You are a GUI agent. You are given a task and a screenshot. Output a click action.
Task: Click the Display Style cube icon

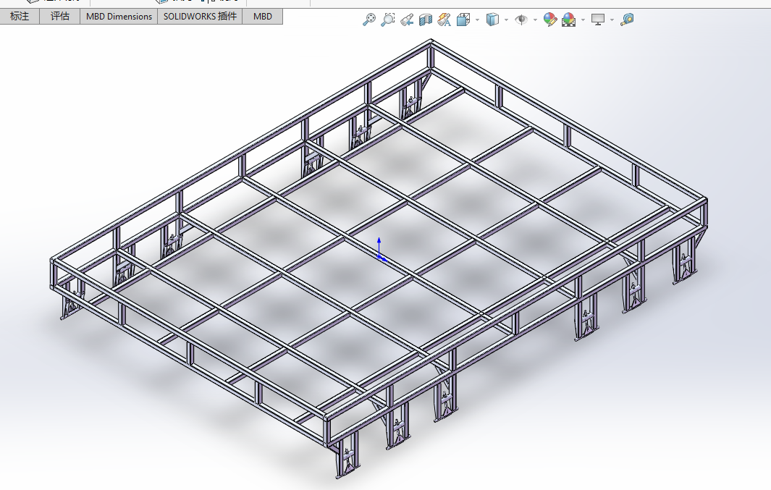pyautogui.click(x=492, y=20)
